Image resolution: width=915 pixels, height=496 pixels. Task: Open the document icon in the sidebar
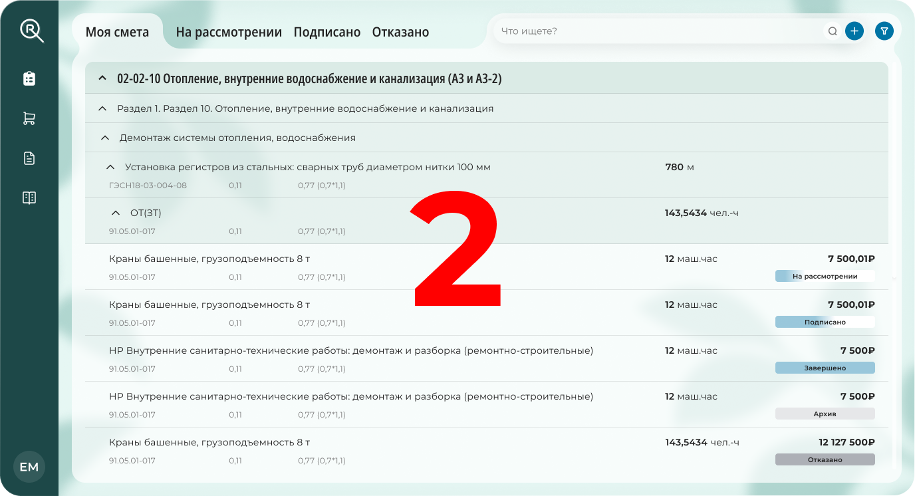(29, 158)
